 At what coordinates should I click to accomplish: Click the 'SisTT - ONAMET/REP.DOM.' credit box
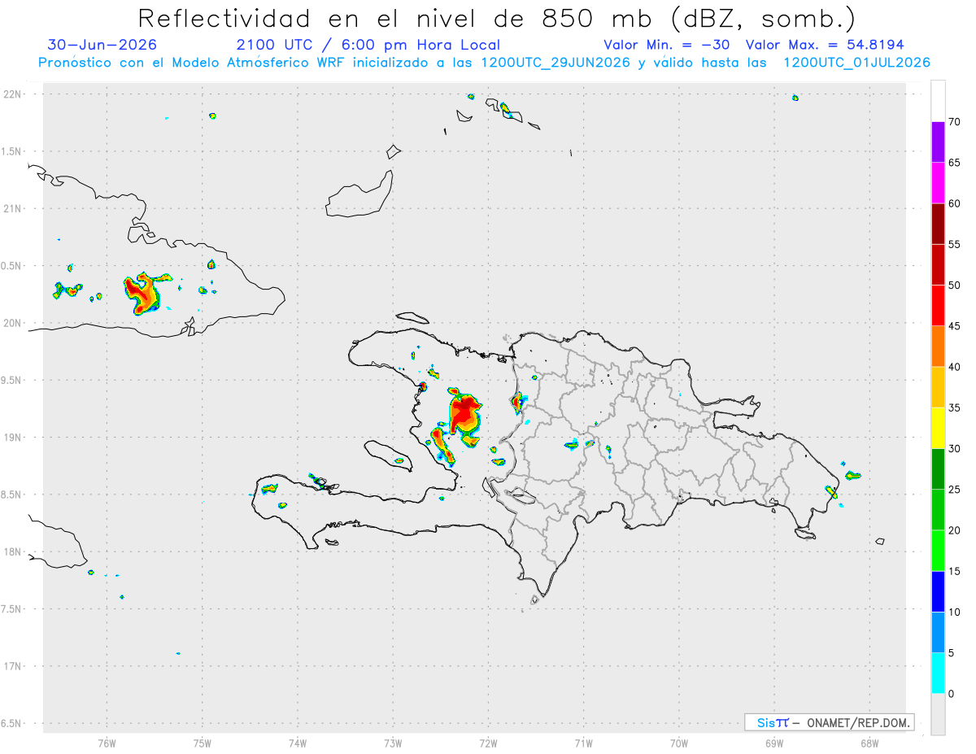830,722
